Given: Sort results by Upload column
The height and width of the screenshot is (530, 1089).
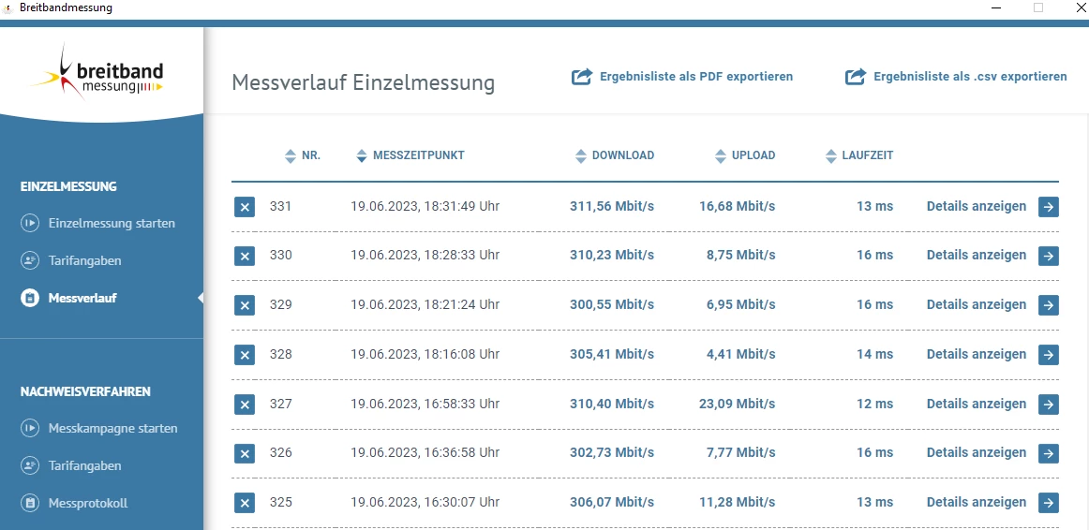Looking at the screenshot, I should click(721, 155).
